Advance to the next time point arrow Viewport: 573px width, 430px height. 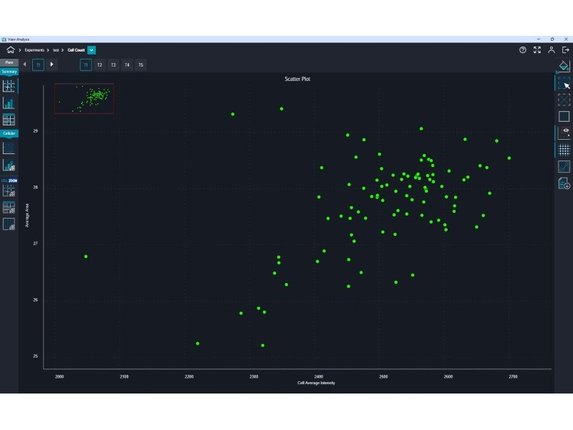coord(52,64)
